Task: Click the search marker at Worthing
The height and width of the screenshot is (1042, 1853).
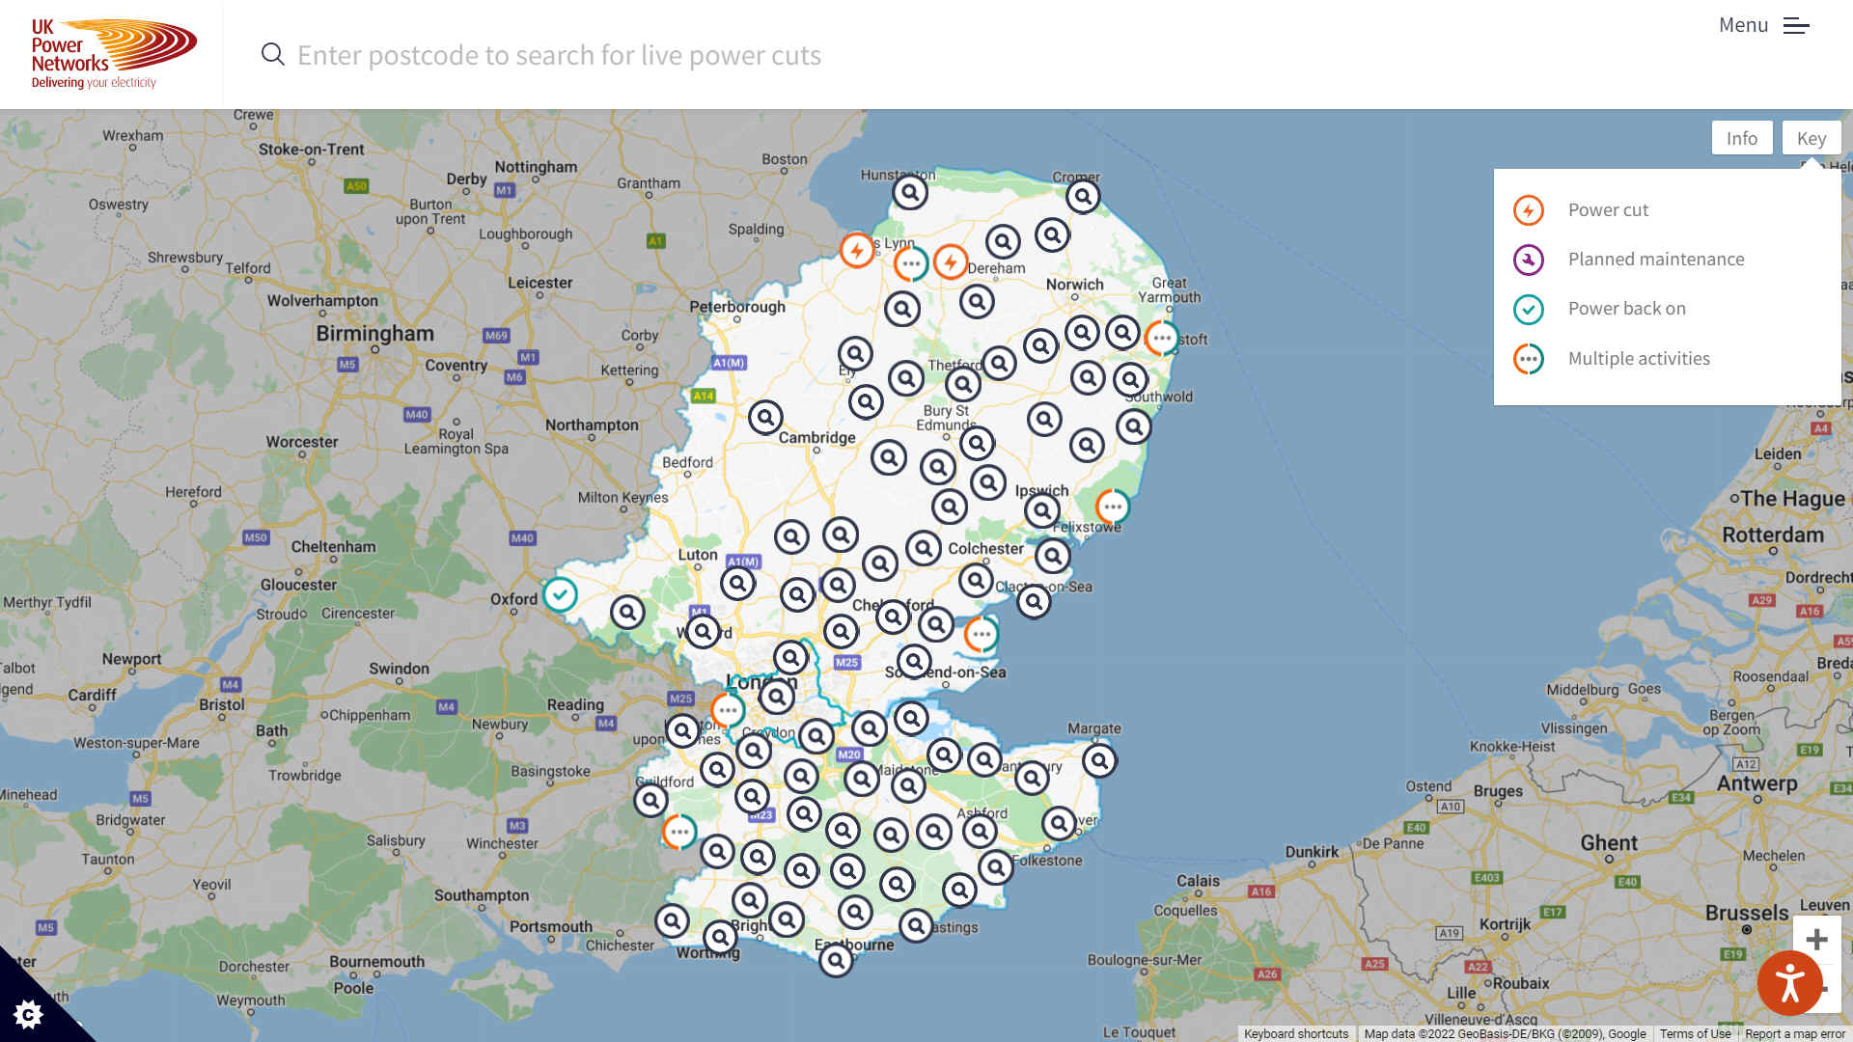Action: (x=720, y=937)
